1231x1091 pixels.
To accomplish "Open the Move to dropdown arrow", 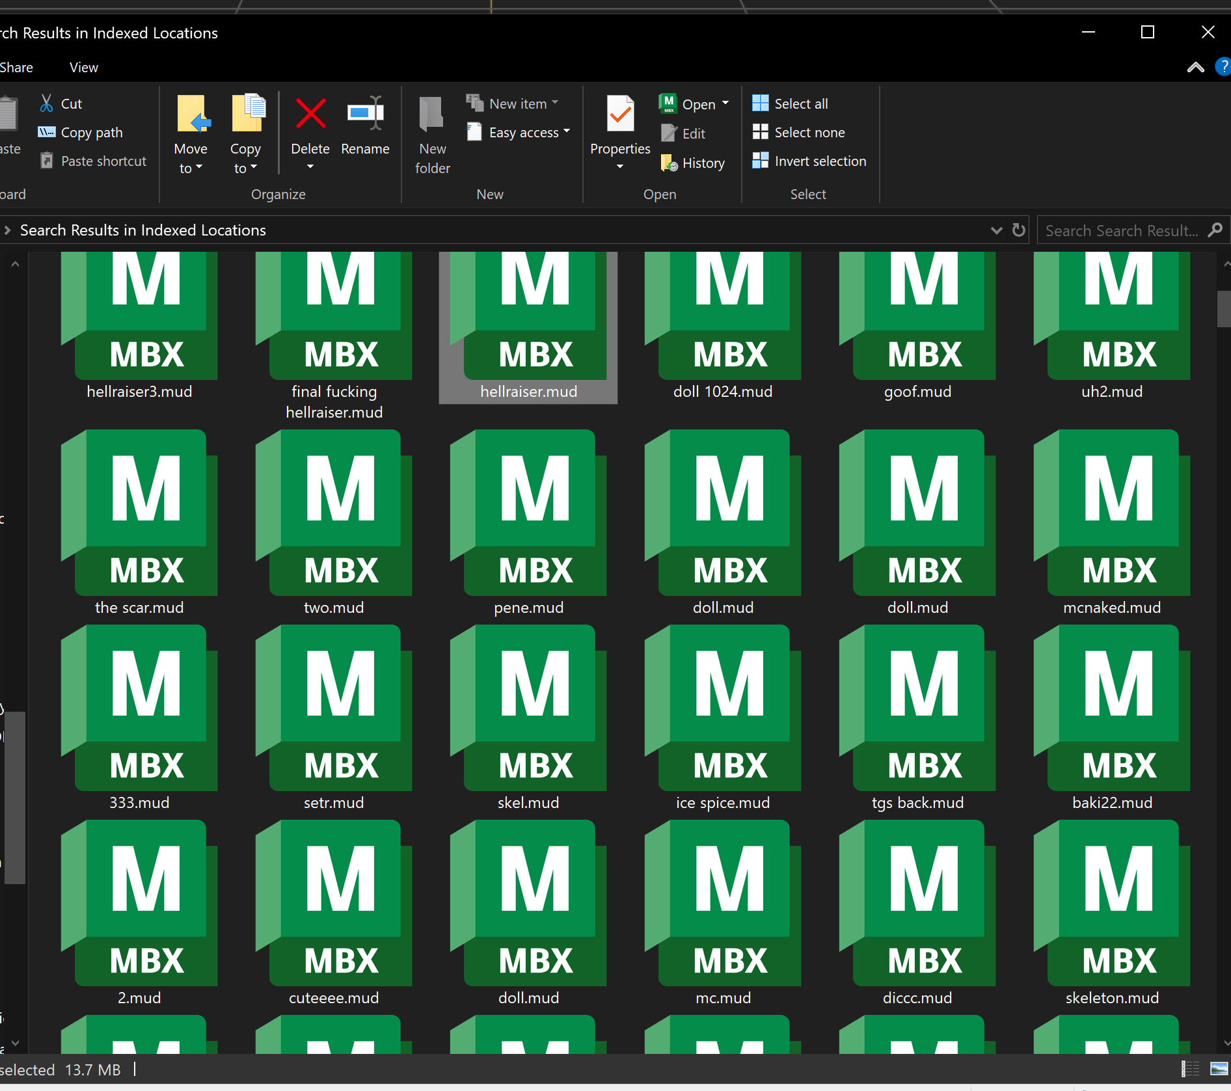I will click(x=199, y=168).
